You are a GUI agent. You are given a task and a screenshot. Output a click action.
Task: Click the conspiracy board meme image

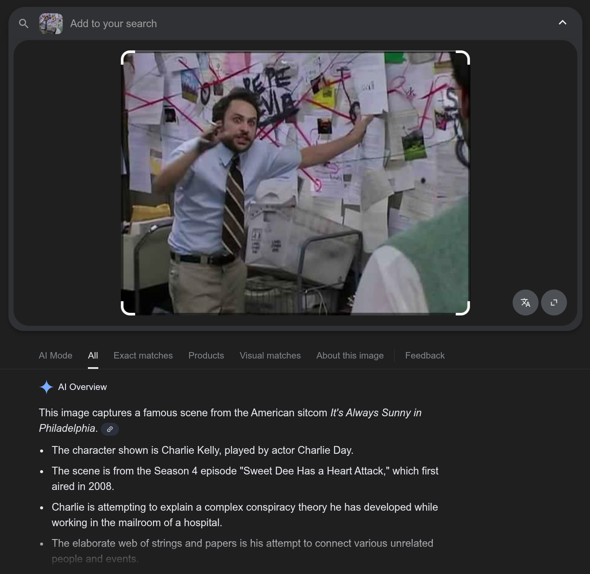point(295,183)
